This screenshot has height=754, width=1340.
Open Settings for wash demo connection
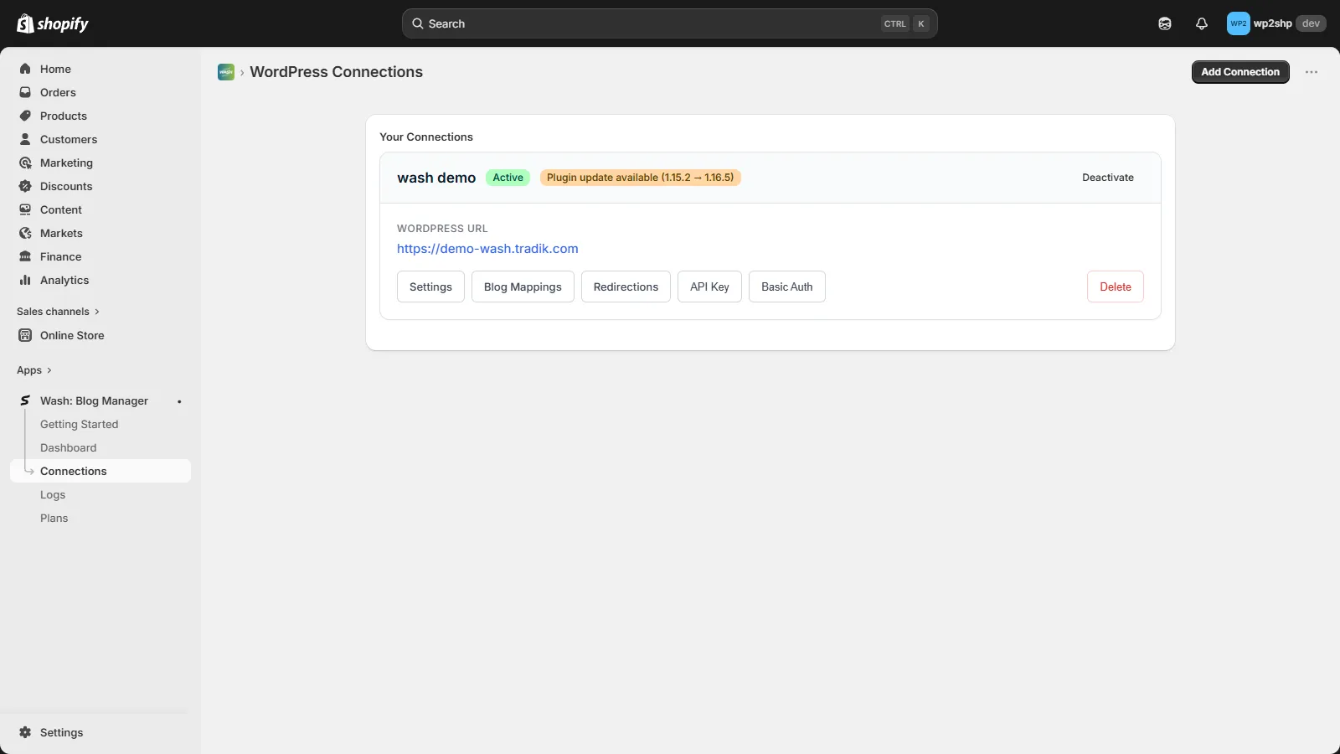(x=430, y=287)
